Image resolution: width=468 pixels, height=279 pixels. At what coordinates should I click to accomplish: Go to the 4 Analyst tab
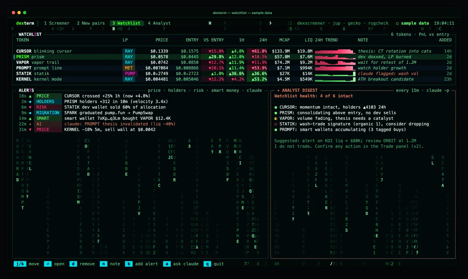tap(159, 23)
